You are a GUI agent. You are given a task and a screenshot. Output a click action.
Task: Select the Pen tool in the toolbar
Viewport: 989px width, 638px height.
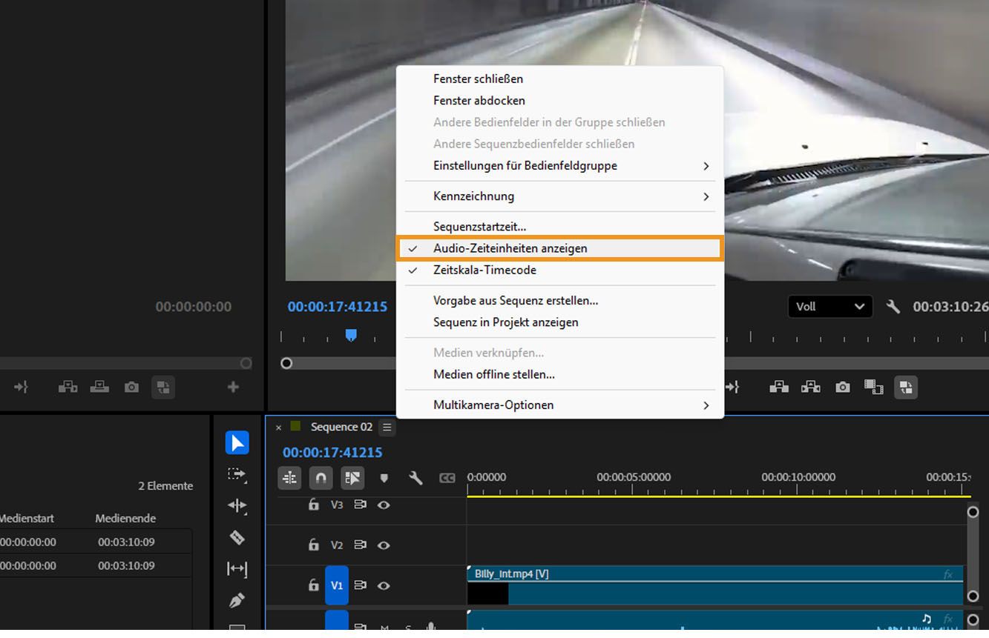pyautogui.click(x=237, y=600)
